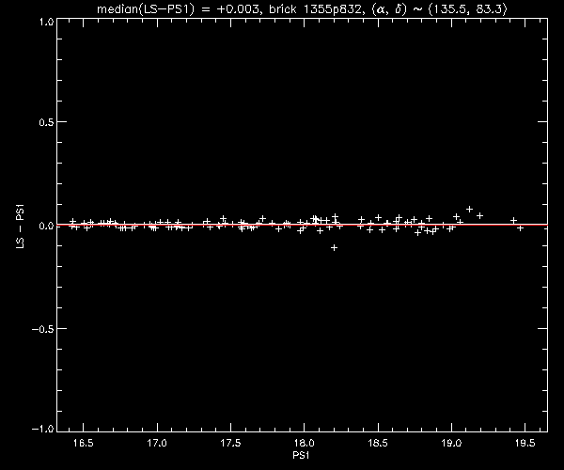Click the y-axis tick label −1.0
564x470 pixels.
point(42,429)
